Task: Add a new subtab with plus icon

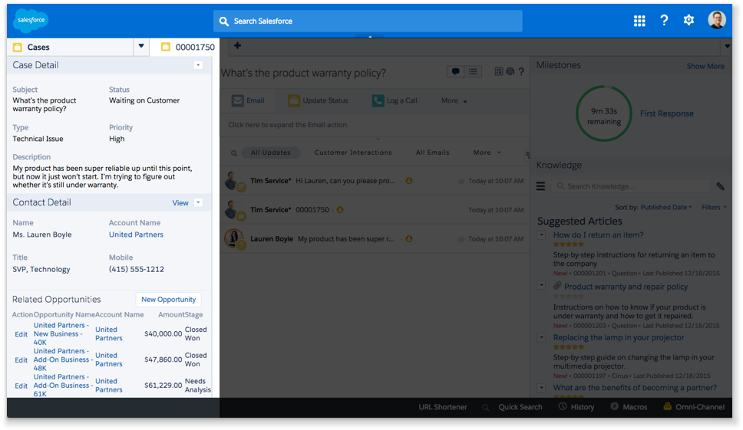Action: coord(237,45)
